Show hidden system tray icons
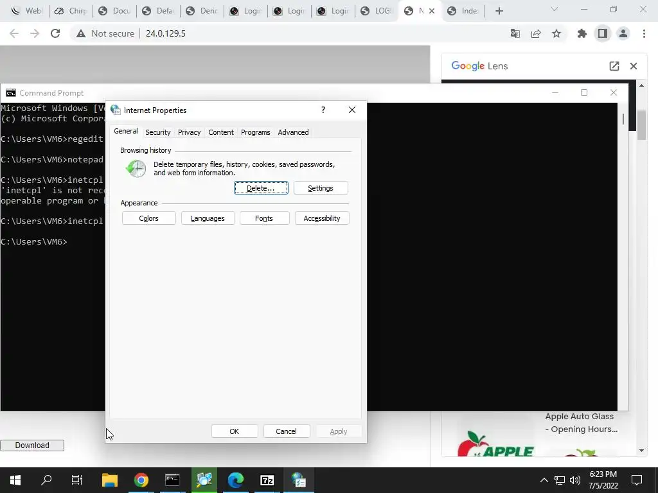The width and height of the screenshot is (658, 493). coord(544,480)
